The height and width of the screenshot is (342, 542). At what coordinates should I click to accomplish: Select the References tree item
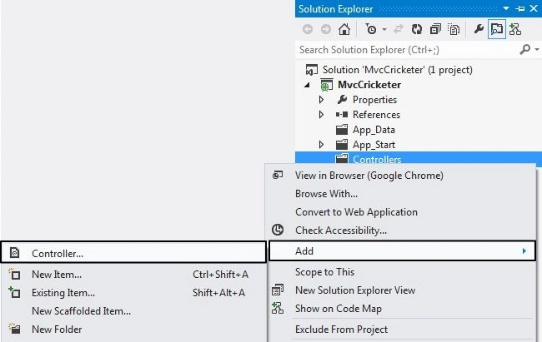[376, 115]
